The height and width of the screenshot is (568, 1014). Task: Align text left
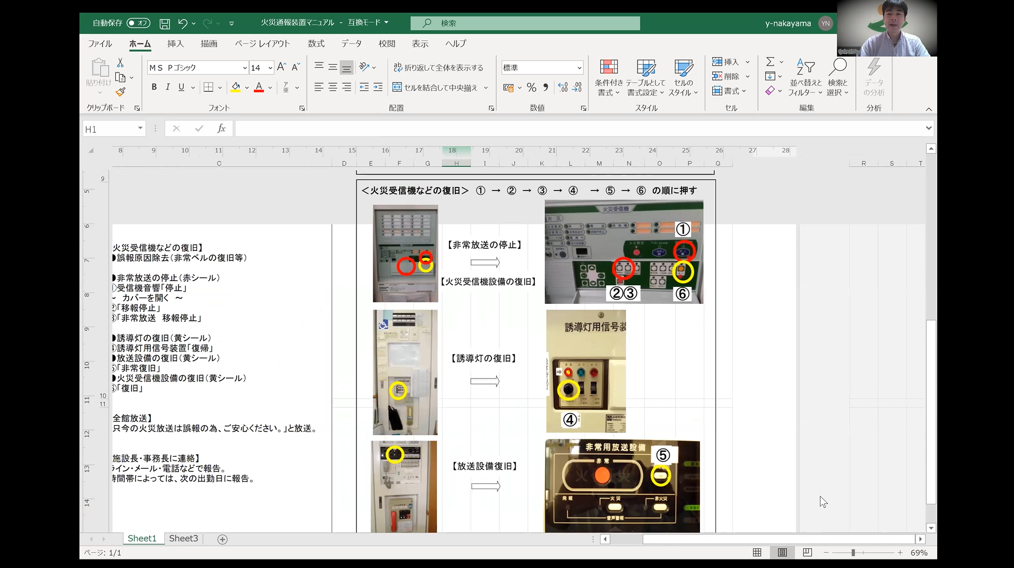coord(319,87)
